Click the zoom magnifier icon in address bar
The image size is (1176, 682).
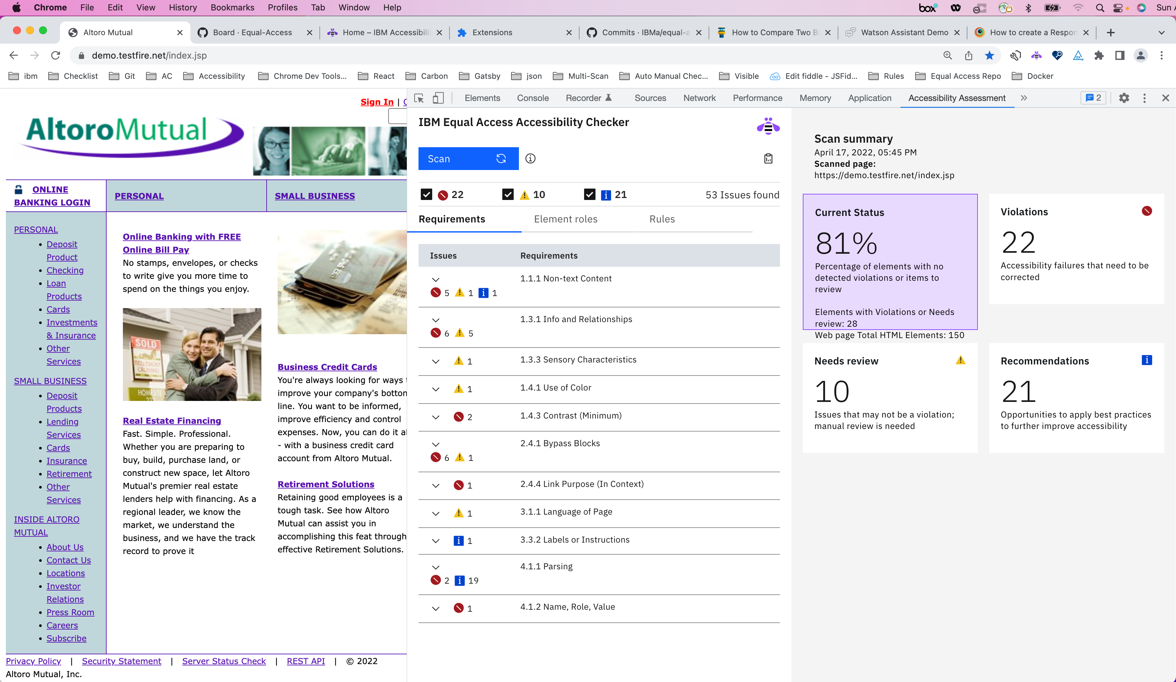tap(947, 55)
